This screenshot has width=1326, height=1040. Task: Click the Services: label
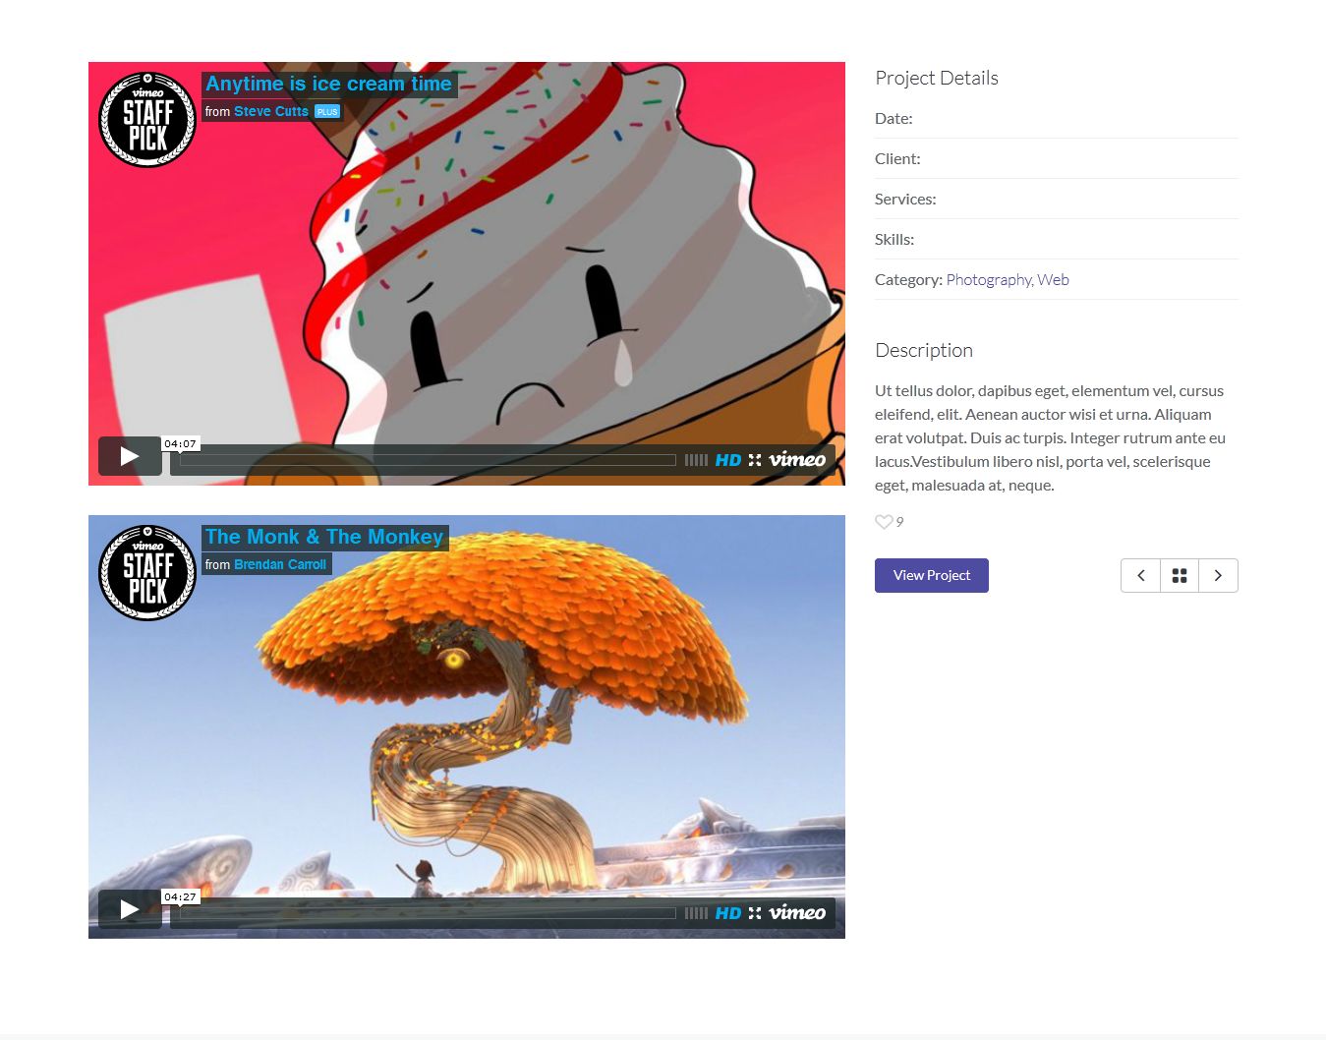[905, 200]
